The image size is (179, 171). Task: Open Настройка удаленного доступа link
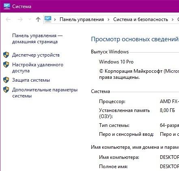tap(38, 68)
